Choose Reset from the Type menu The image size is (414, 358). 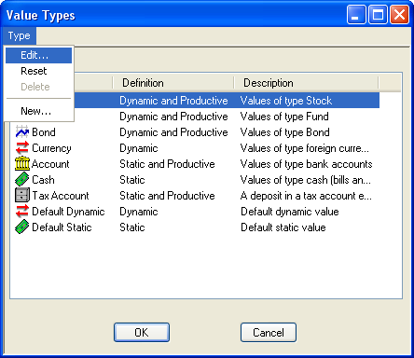pos(38,71)
